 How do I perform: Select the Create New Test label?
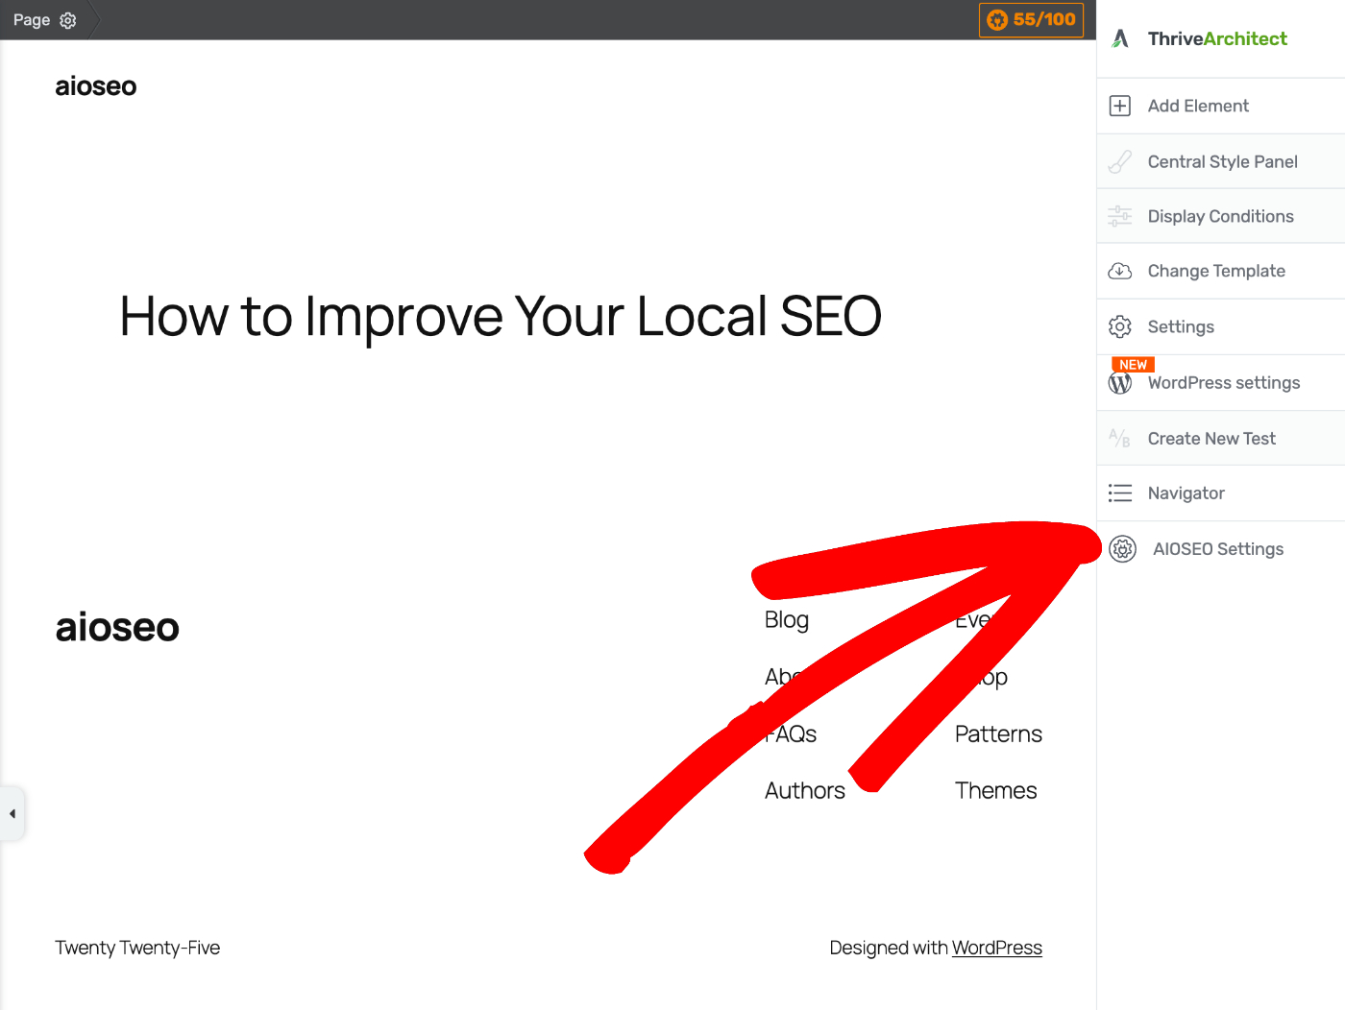point(1211,438)
